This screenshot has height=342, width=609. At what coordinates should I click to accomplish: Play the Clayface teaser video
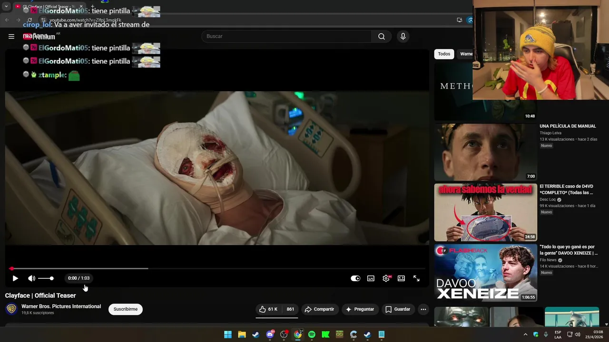(15, 278)
